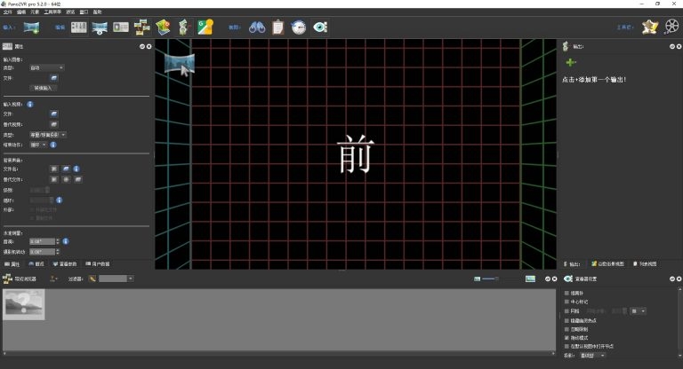Viewport: 683px width, 369px height.
Task: Toggle the Ignore Limits checkbox
Action: pyautogui.click(x=566, y=329)
